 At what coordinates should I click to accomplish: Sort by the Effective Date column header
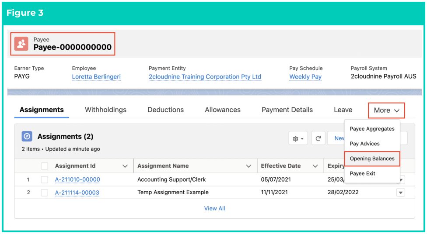[x=281, y=166]
